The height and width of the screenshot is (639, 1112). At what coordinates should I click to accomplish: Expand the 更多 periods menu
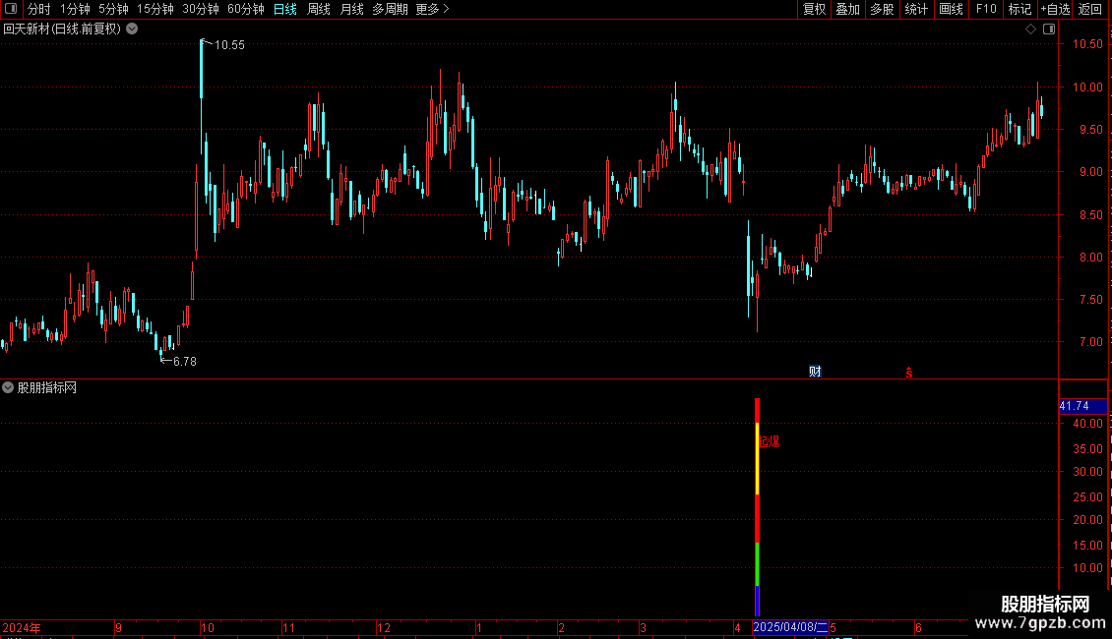coord(432,9)
